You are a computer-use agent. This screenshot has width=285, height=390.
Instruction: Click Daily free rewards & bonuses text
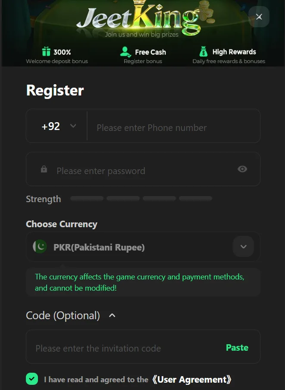(229, 61)
